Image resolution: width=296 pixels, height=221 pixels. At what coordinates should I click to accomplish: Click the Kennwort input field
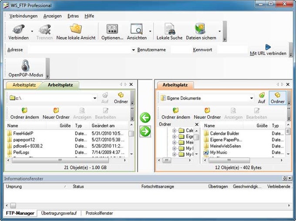coord(232,50)
